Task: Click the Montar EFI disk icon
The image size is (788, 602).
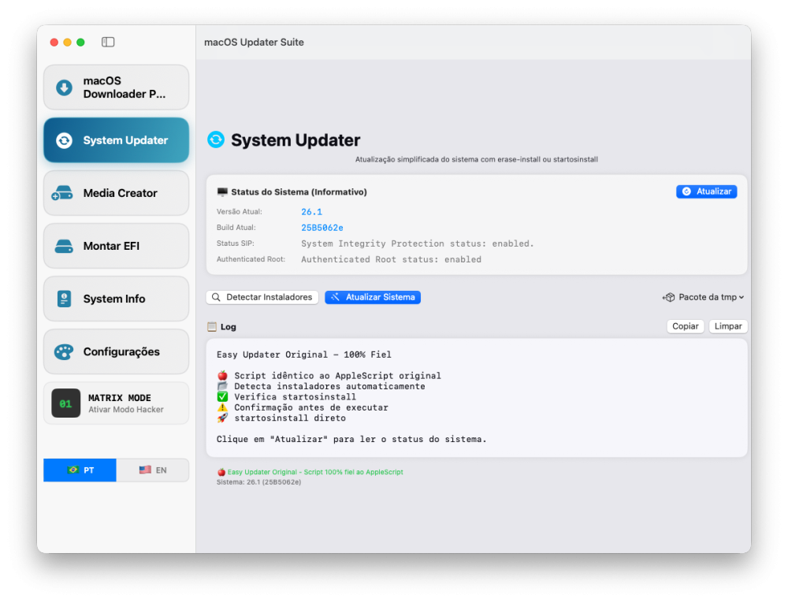Action: click(64, 246)
